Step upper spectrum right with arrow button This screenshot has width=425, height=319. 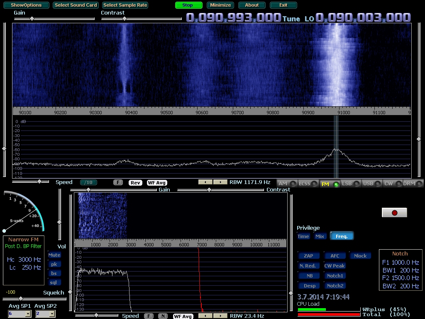220,182
